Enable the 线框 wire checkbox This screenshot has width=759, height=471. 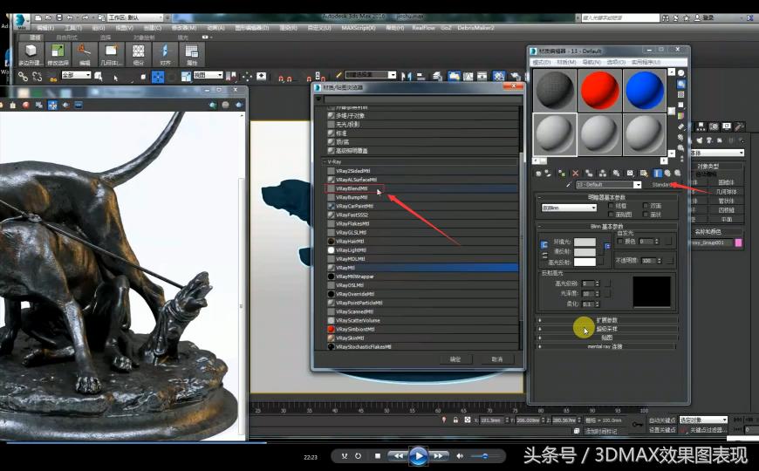[611, 206]
